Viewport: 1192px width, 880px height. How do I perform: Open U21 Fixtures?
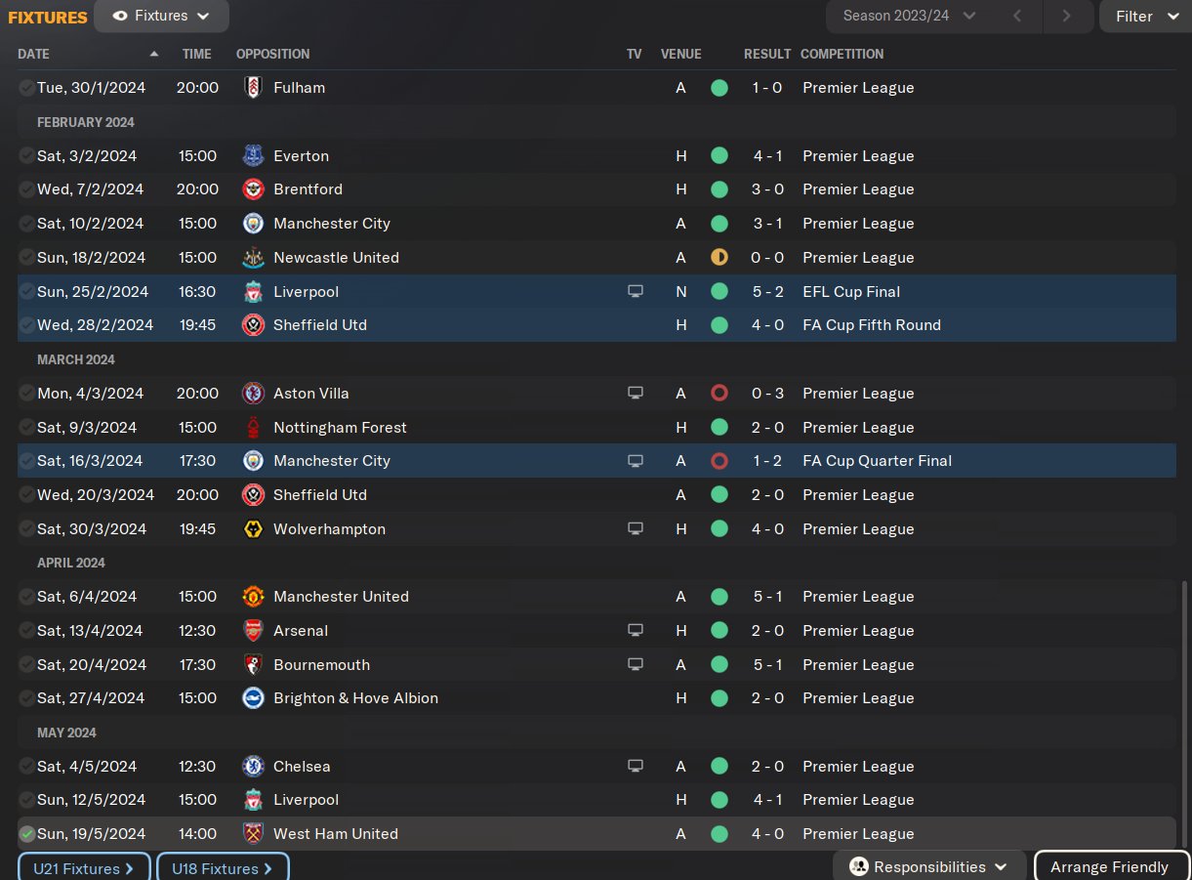(83, 868)
